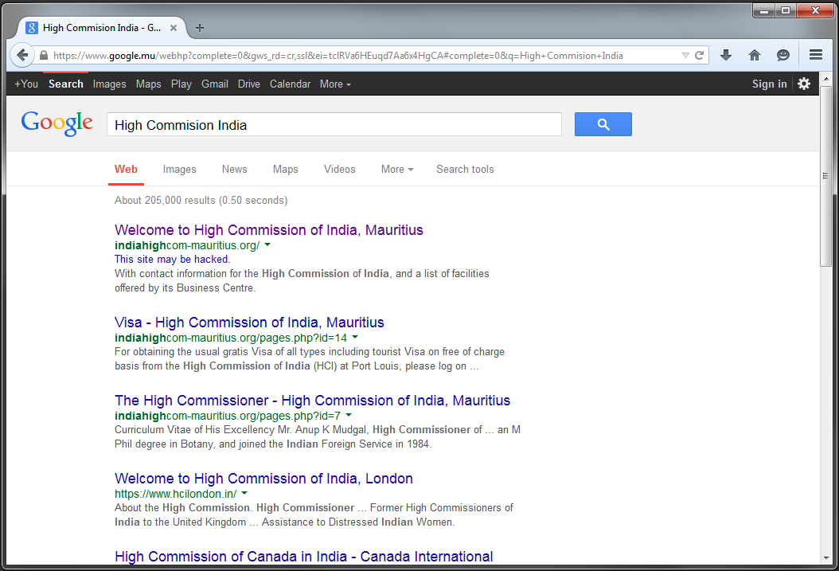Open Images from the black Google bar
This screenshot has width=839, height=571.
(109, 84)
